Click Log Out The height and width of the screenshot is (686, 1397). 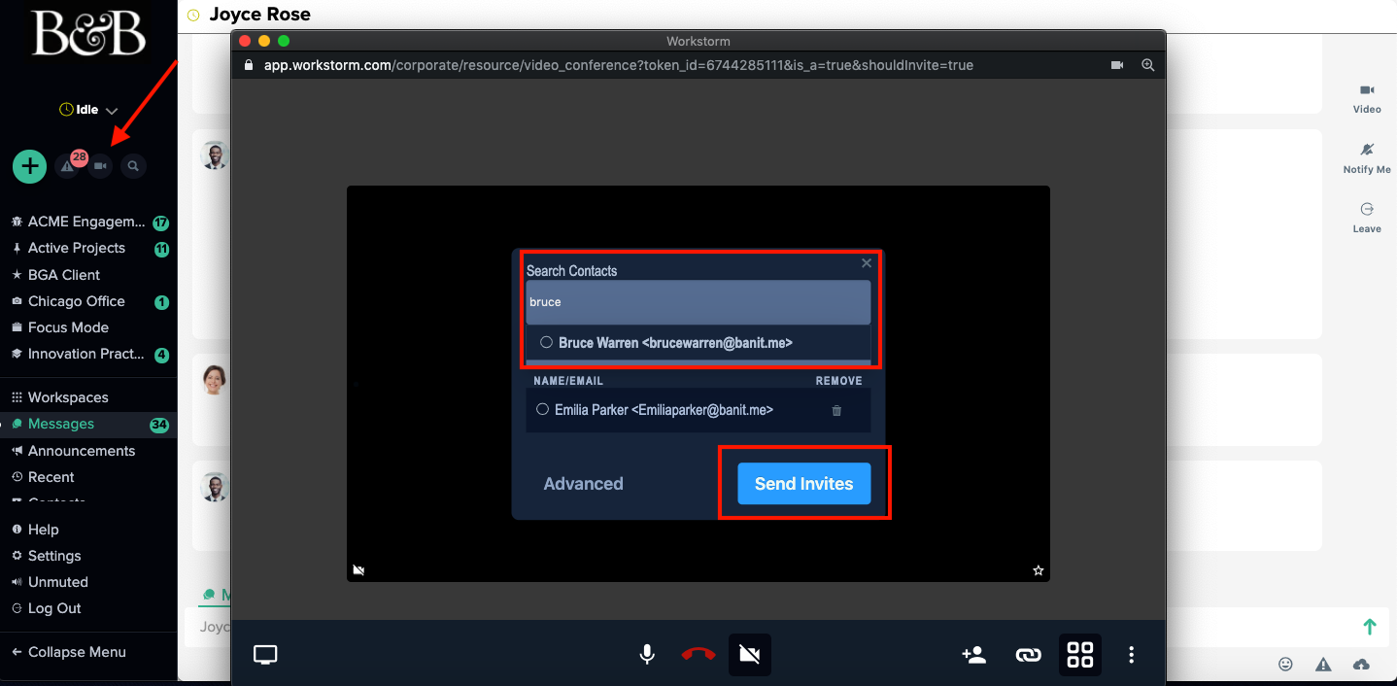(54, 608)
